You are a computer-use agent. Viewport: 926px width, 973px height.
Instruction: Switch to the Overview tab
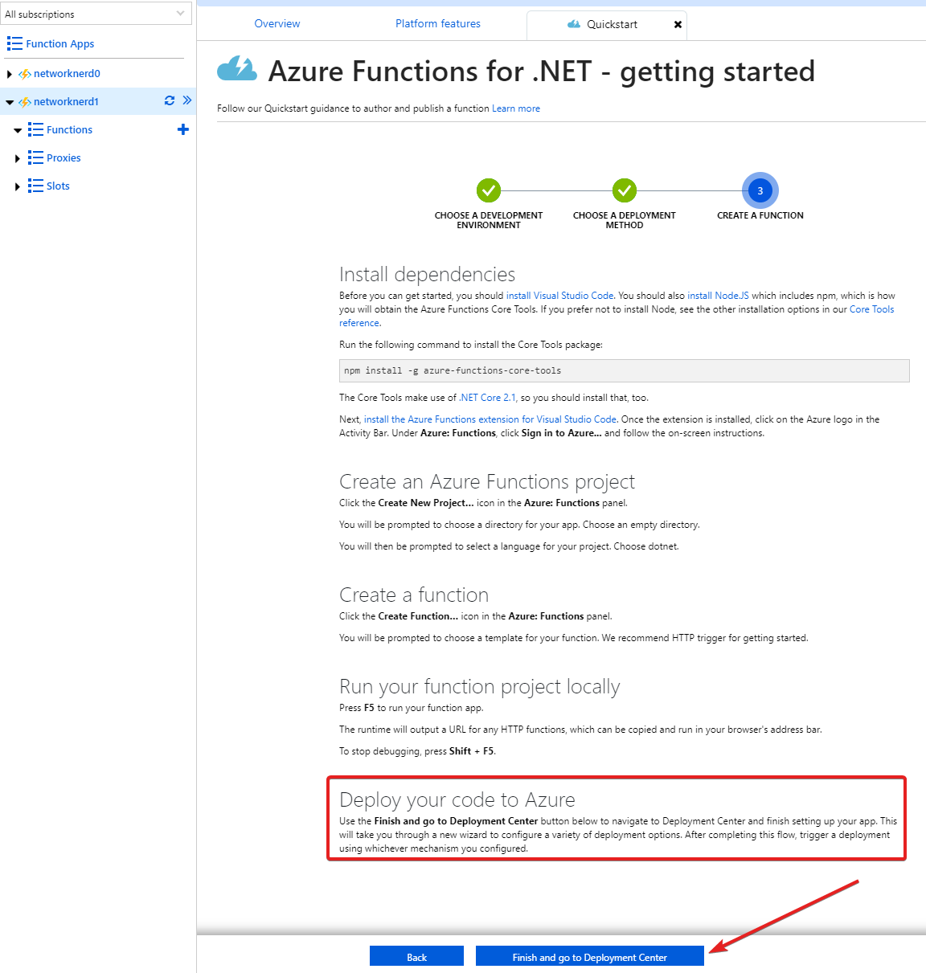tap(277, 24)
